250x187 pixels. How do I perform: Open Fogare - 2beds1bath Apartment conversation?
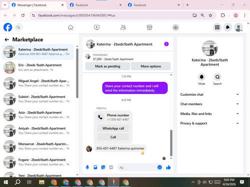pyautogui.click(x=38, y=162)
